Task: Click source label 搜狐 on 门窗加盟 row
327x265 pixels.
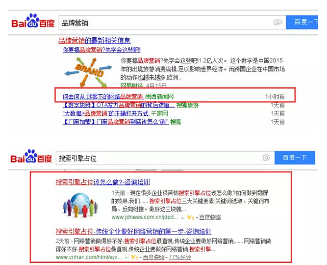Action: (175, 122)
